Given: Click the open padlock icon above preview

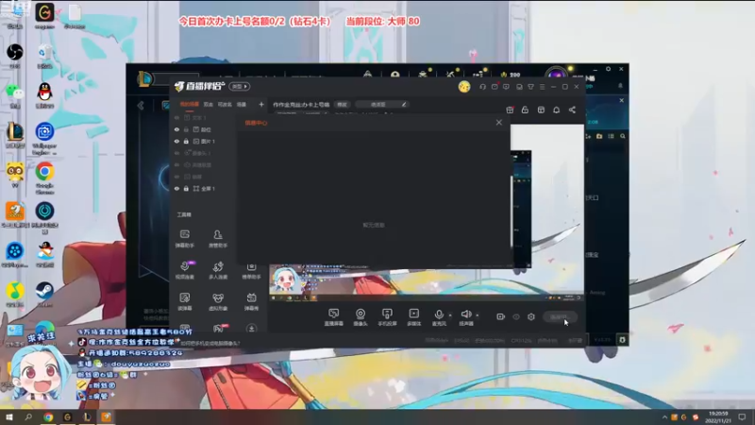Looking at the screenshot, I should click(x=525, y=110).
